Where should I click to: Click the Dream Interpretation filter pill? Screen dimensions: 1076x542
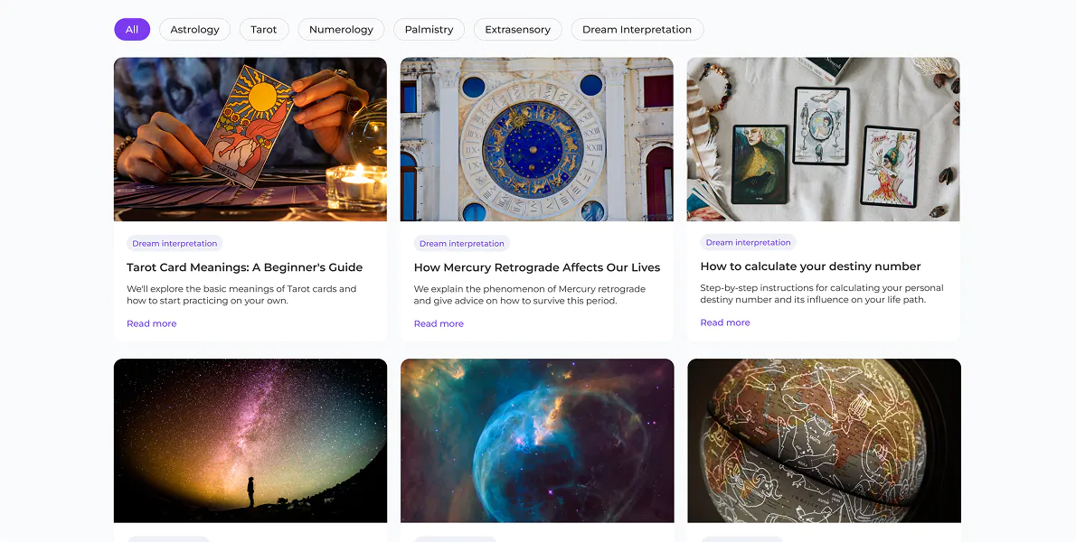(x=637, y=30)
